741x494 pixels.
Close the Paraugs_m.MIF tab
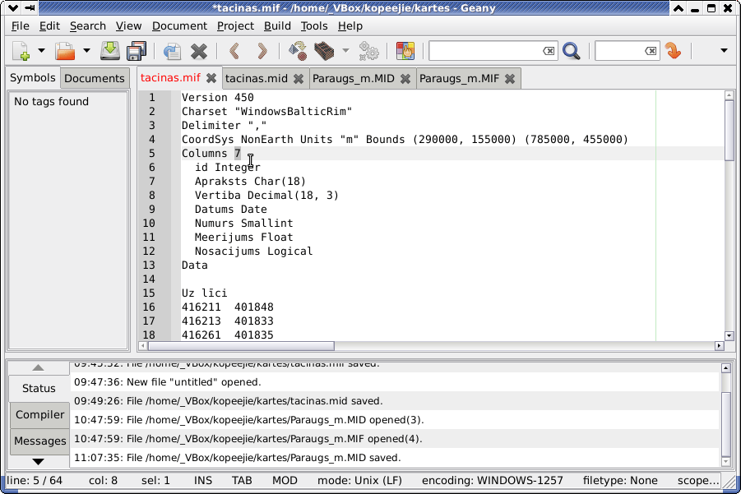tap(509, 79)
